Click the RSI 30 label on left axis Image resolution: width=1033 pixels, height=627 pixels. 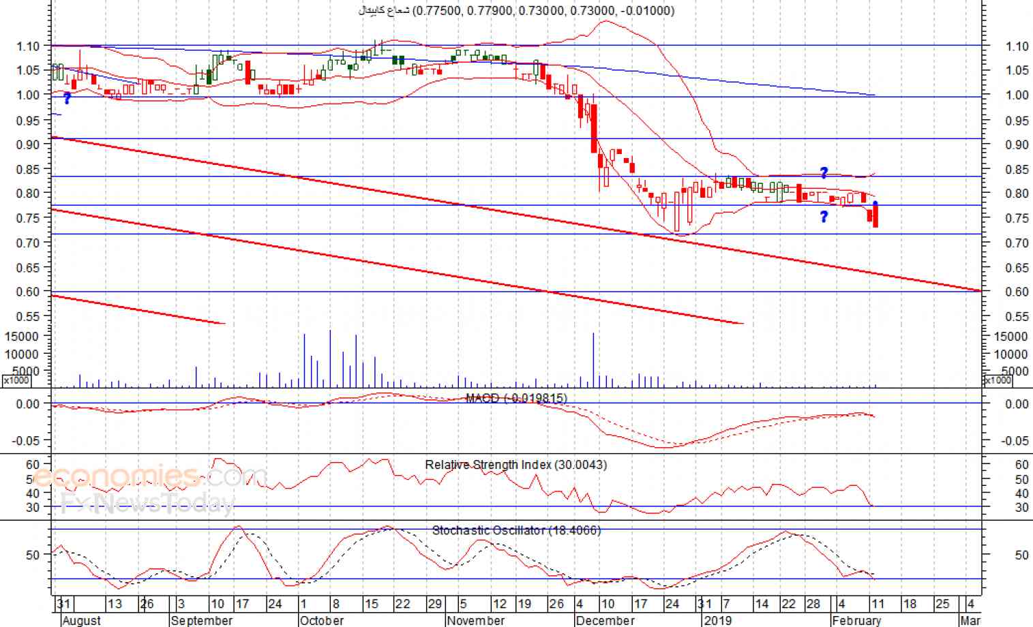click(33, 507)
